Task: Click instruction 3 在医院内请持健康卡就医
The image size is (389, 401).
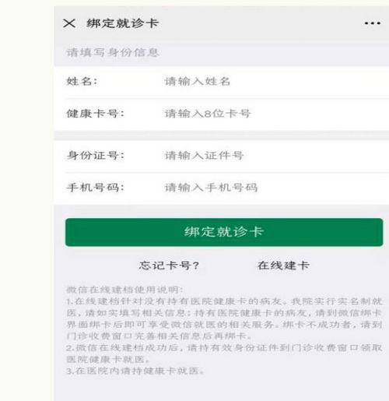Action: (135, 371)
